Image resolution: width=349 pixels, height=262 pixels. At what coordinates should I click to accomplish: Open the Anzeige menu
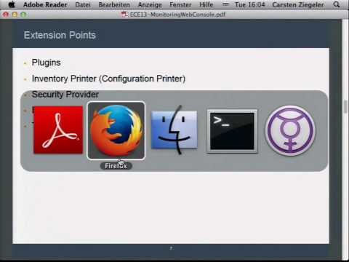pyautogui.click(x=150, y=4)
